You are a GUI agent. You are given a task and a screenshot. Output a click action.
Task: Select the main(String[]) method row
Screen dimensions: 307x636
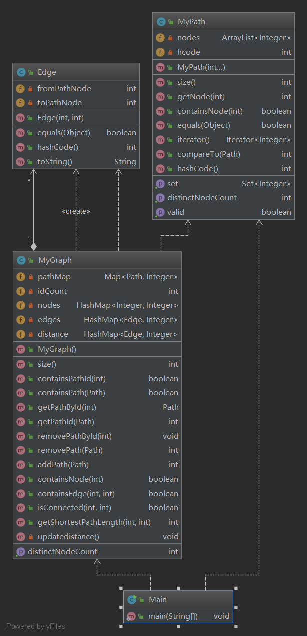click(178, 616)
